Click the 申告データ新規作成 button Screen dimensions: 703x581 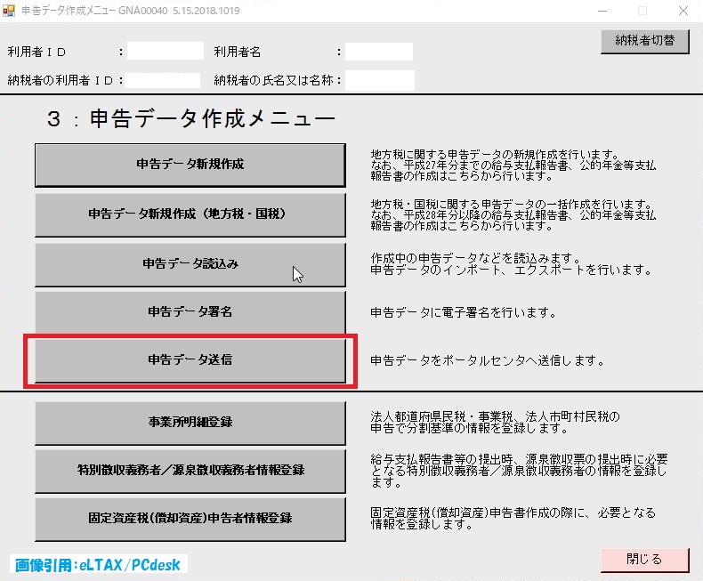click(x=190, y=165)
